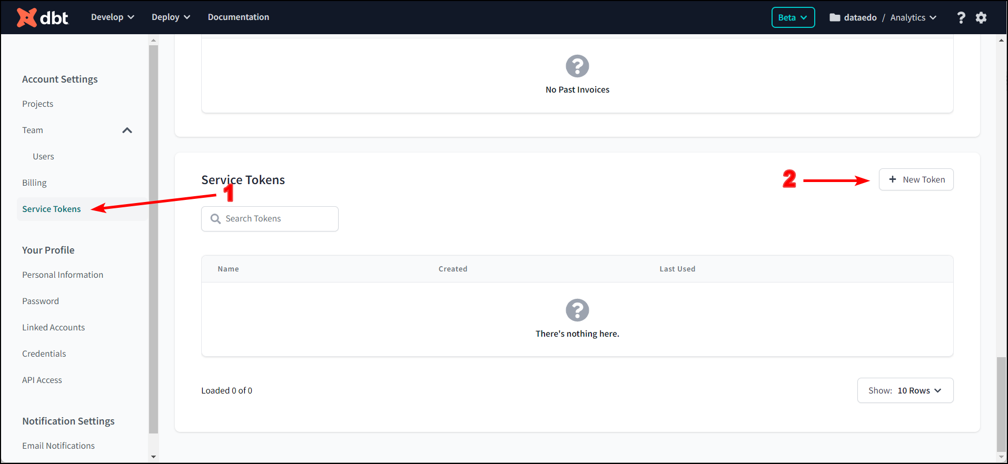Open the Beta version dropdown
Screen dimensions: 1008x464
coord(793,17)
